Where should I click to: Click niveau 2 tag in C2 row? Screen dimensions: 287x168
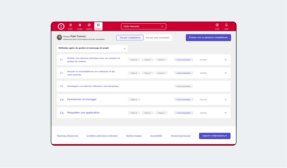pyautogui.click(x=148, y=73)
